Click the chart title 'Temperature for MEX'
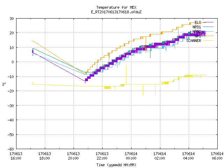Screen dimensions: 224x168 [116, 7]
